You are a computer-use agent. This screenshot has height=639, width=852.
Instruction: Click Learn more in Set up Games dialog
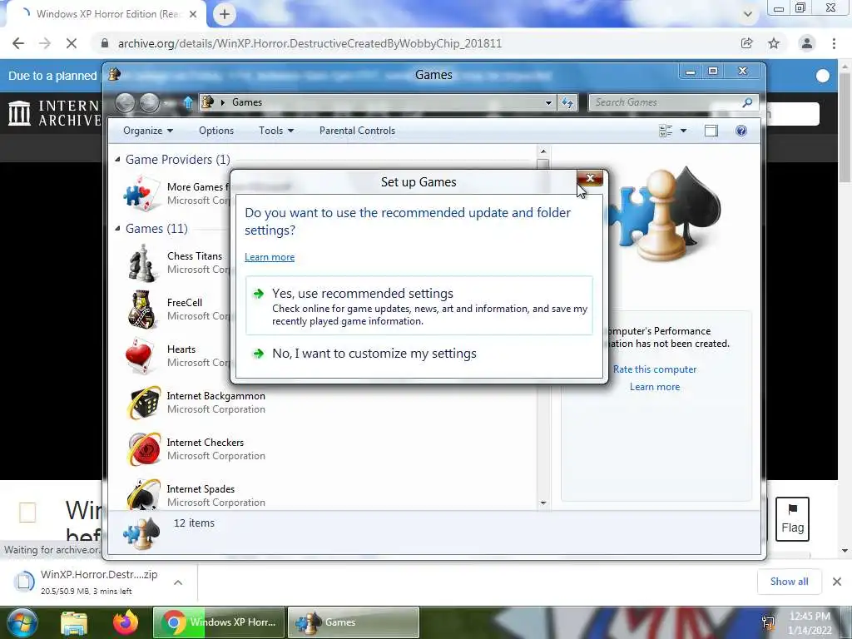click(x=270, y=257)
